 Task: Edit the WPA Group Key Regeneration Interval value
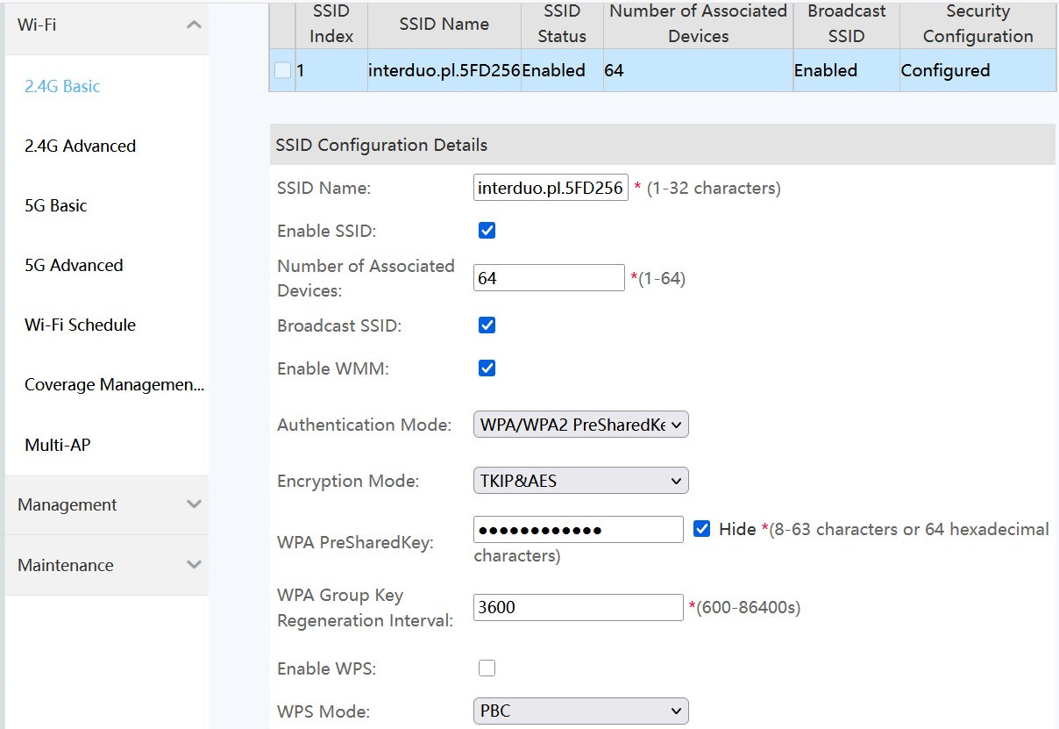578,606
